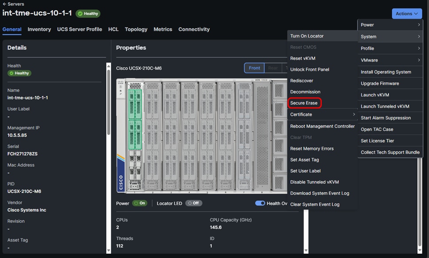Choose Set License Tier
The width and height of the screenshot is (429, 258).
coord(390,141)
